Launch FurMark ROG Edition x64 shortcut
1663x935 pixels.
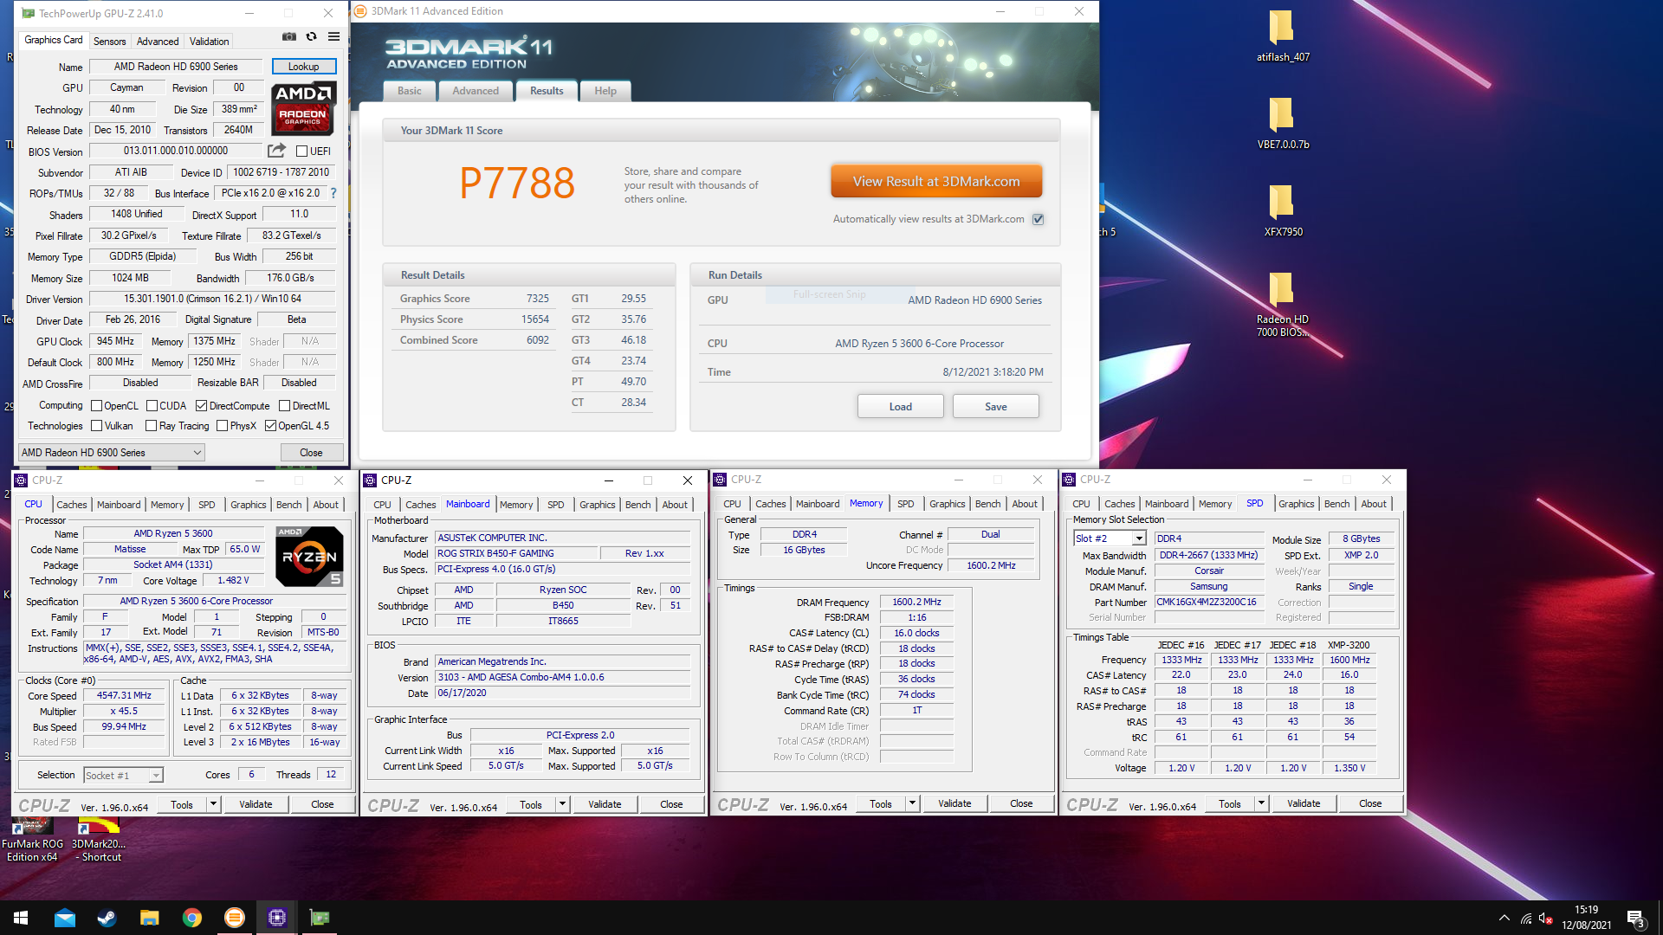32,840
